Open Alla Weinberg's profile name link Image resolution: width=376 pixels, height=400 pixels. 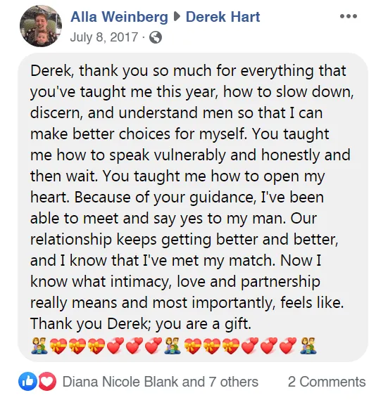[x=119, y=17]
